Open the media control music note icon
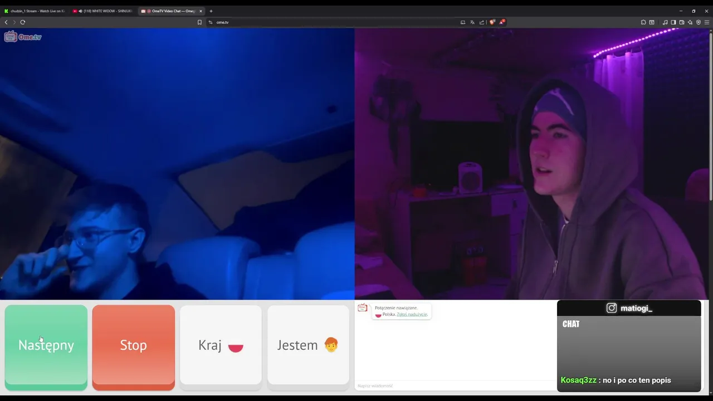 coord(665,22)
